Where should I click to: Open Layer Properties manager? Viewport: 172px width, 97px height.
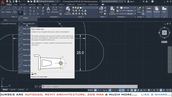pyautogui.click(x=68, y=11)
